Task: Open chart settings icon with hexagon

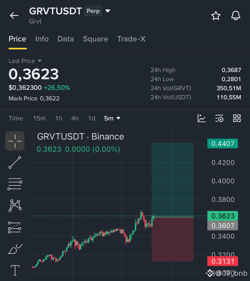Action: coord(219,118)
